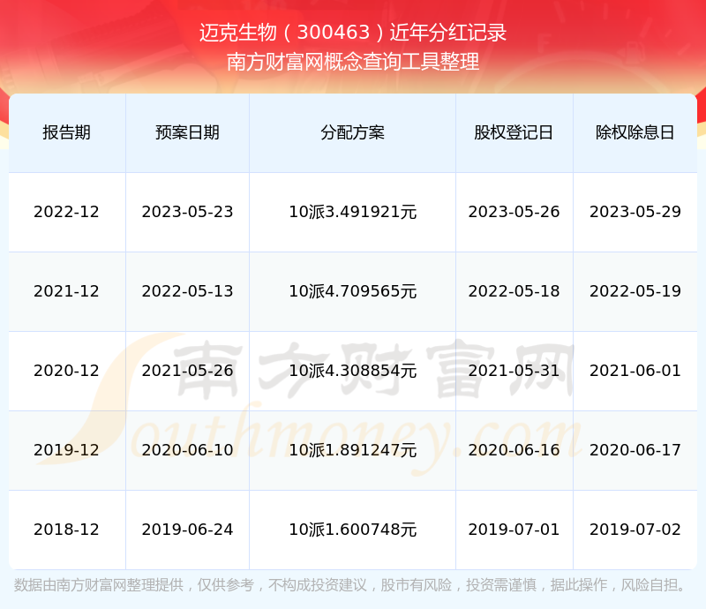706x609 pixels.
Task: Select the 10派3.491921元 plan cell
Action: pos(352,212)
